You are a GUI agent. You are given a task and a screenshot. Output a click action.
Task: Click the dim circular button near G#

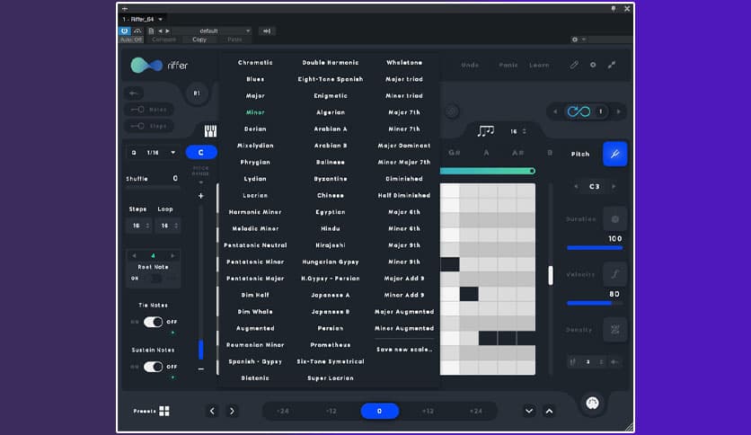tap(451, 112)
